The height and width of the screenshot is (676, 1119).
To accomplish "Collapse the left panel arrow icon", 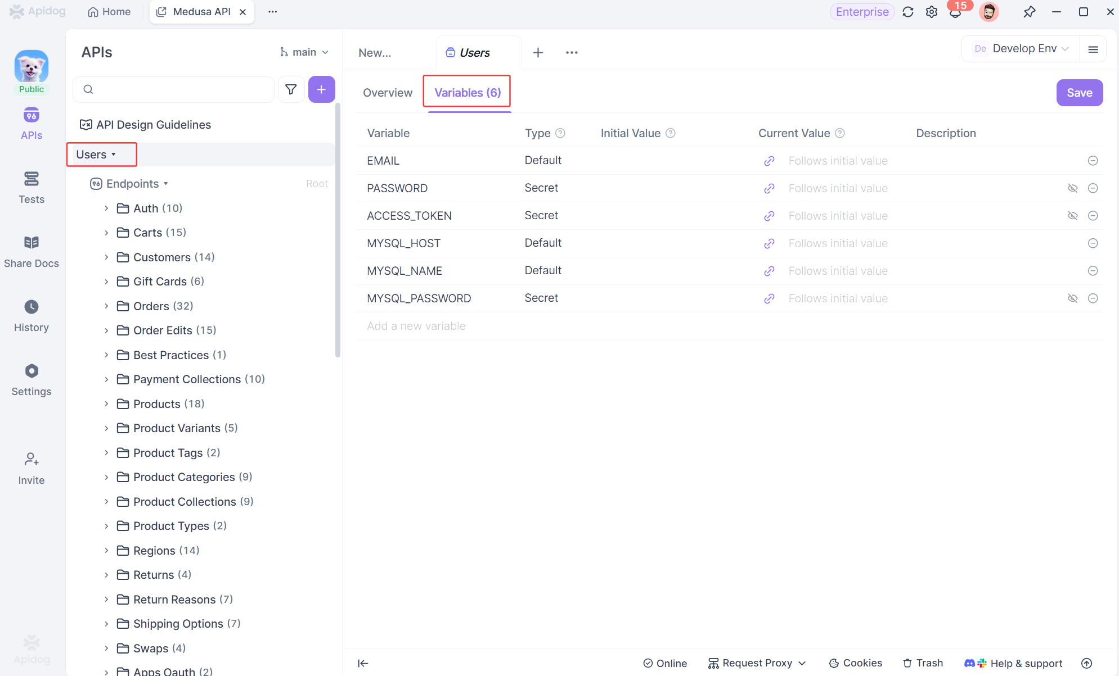I will tap(363, 663).
